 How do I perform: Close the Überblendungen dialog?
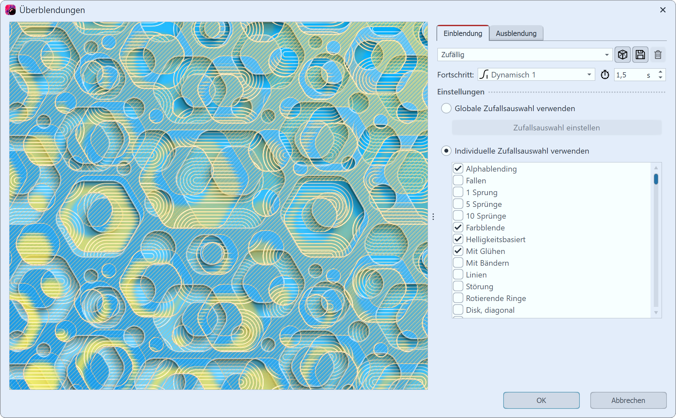pyautogui.click(x=663, y=10)
